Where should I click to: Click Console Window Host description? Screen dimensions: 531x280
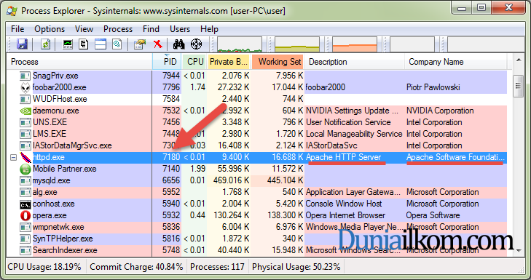[344, 204]
